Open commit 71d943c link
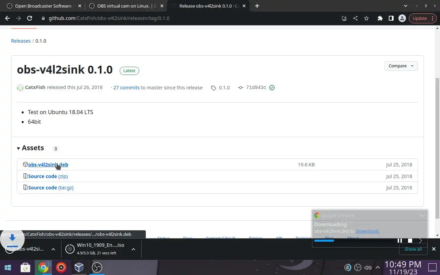This screenshot has height=275, width=440. [253, 88]
